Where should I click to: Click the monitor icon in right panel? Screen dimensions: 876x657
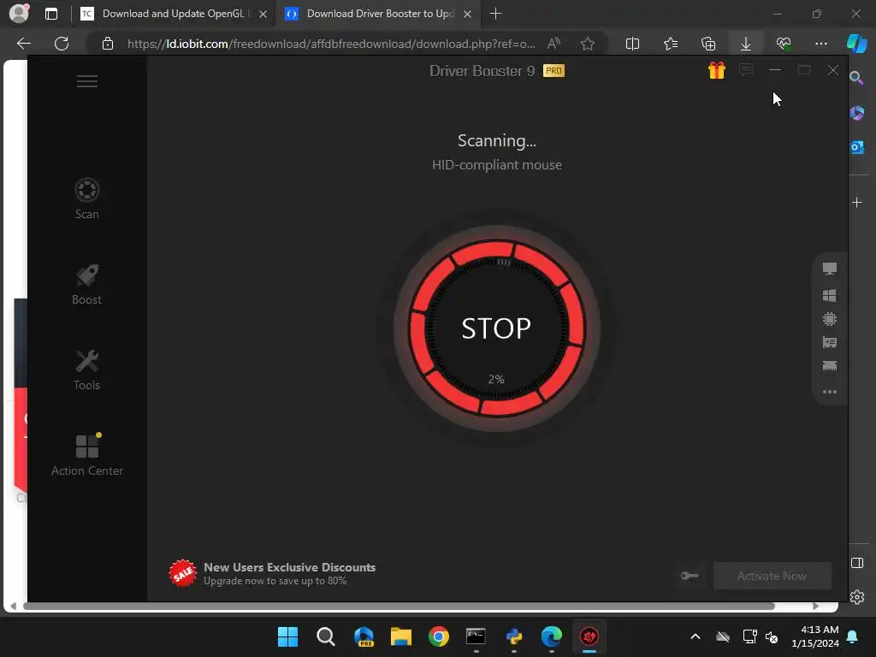coord(830,269)
